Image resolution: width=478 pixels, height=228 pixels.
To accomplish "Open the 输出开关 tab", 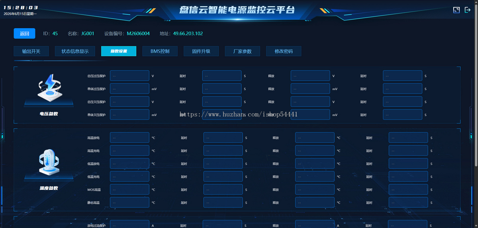I will pyautogui.click(x=31, y=51).
